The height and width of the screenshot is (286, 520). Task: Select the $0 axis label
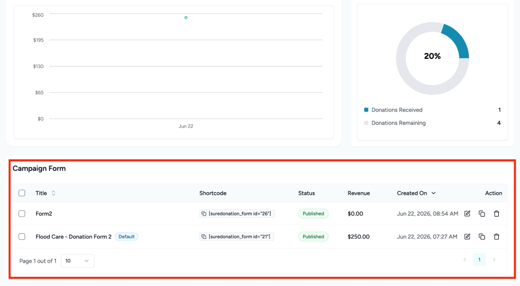[x=41, y=119]
